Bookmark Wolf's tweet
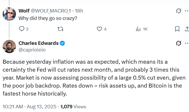This screenshot has height=112, width=189. coord(177,29)
